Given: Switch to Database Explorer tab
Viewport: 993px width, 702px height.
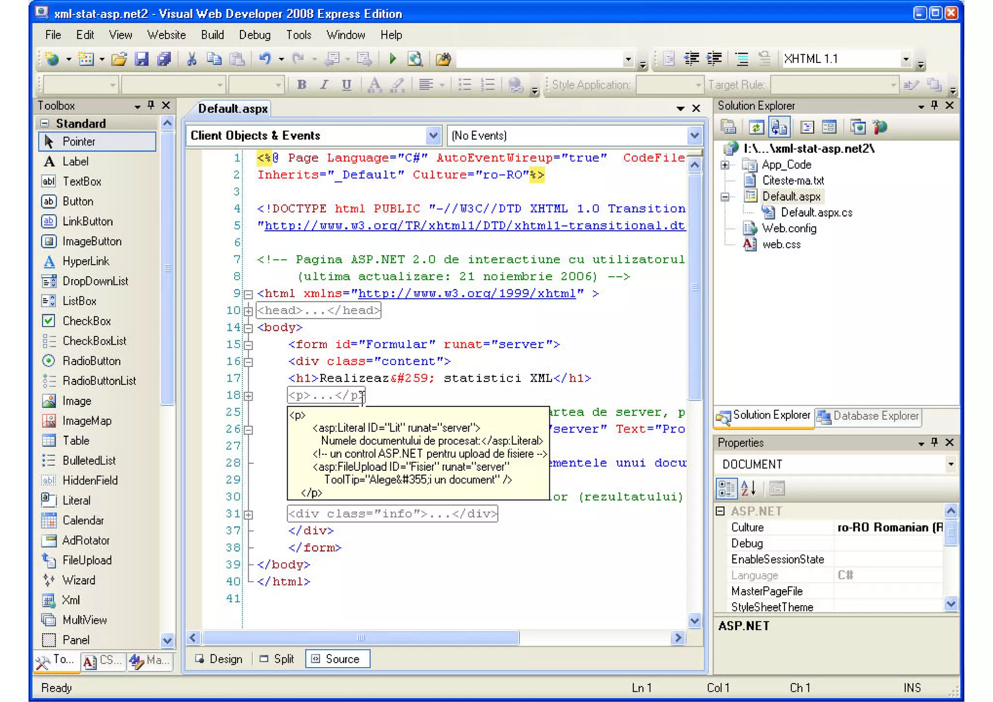Looking at the screenshot, I should [868, 416].
